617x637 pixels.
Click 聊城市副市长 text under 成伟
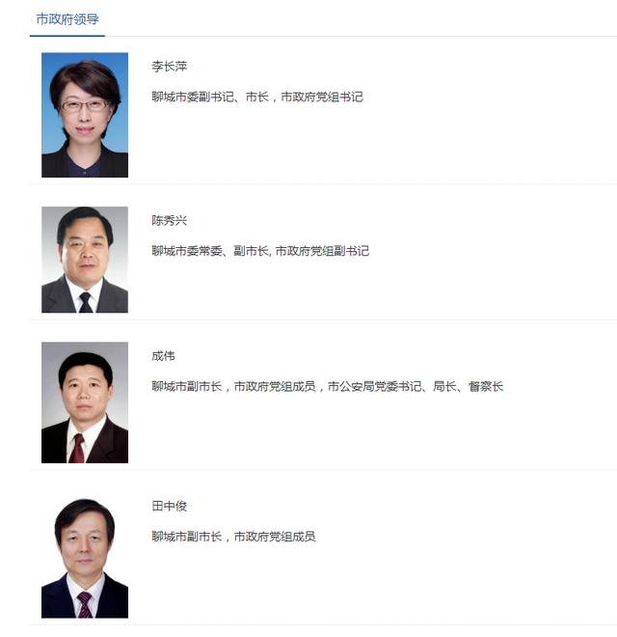point(187,386)
